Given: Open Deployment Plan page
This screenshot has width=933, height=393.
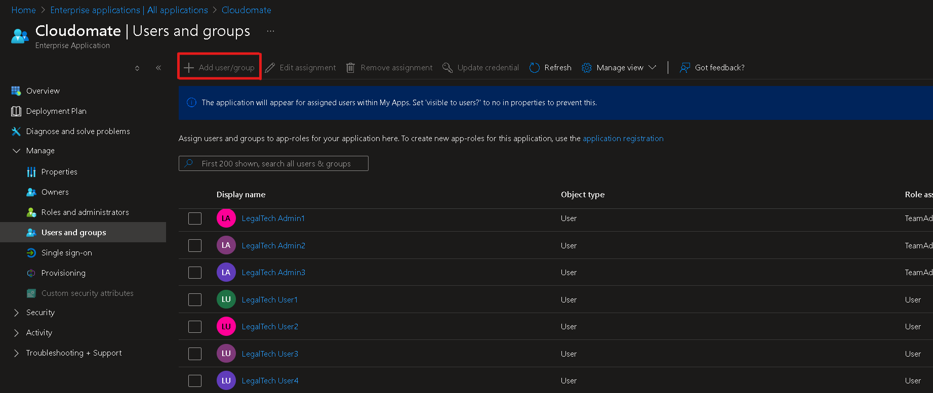Looking at the screenshot, I should point(56,111).
